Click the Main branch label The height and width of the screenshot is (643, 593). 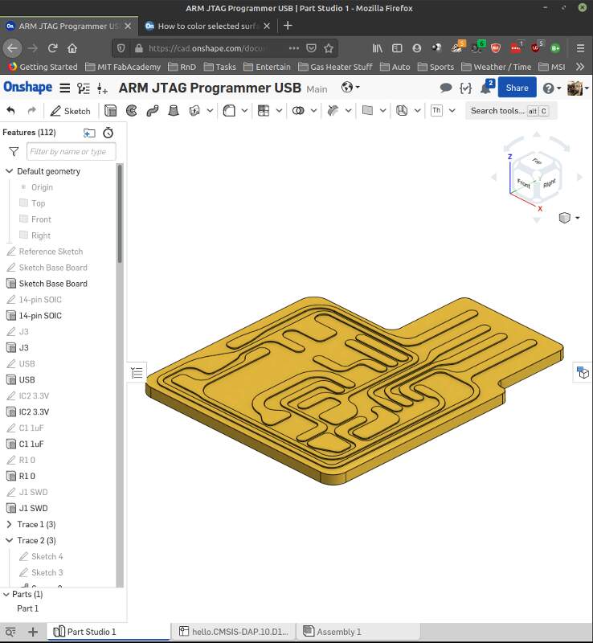coord(317,89)
